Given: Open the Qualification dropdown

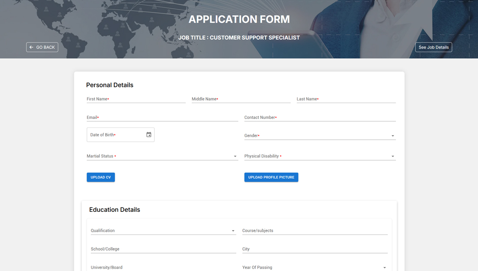Looking at the screenshot, I should pyautogui.click(x=233, y=231).
